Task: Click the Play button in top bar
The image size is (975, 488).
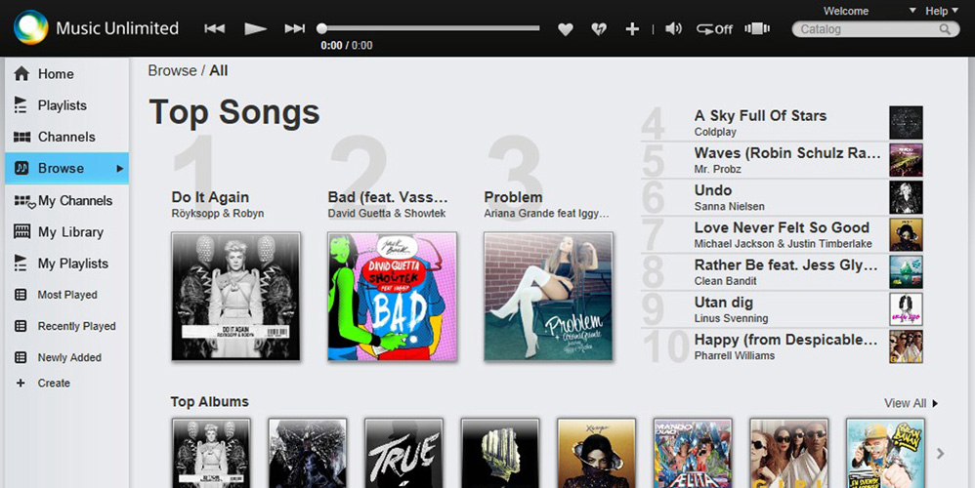Action: pos(255,28)
